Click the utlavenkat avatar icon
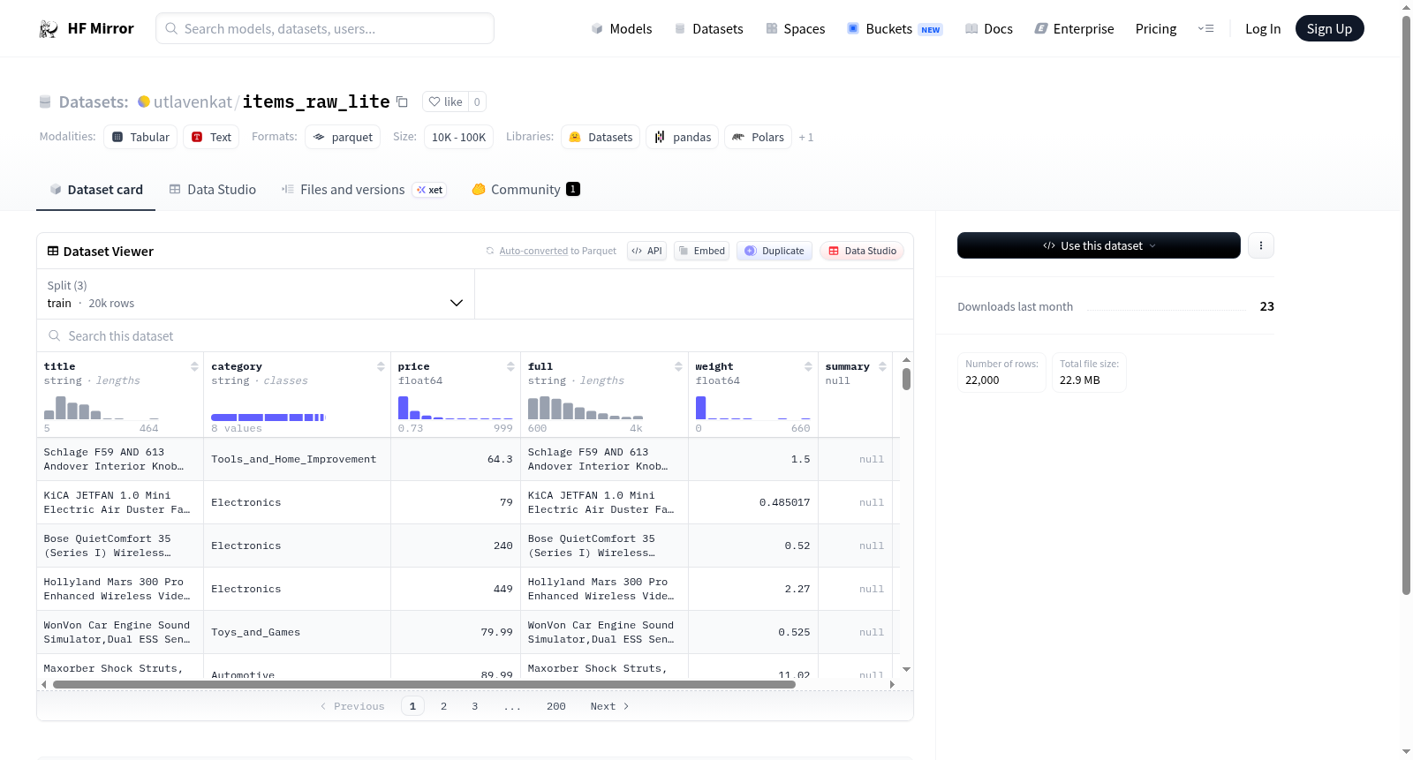Screen dimensions: 1413x760 click(144, 102)
